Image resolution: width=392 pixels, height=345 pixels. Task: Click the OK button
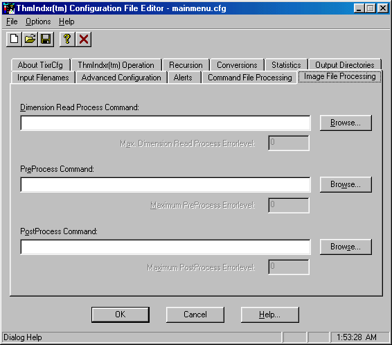tap(121, 315)
